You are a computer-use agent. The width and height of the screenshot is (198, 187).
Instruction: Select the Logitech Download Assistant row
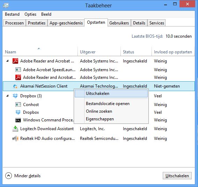[x=99, y=129]
